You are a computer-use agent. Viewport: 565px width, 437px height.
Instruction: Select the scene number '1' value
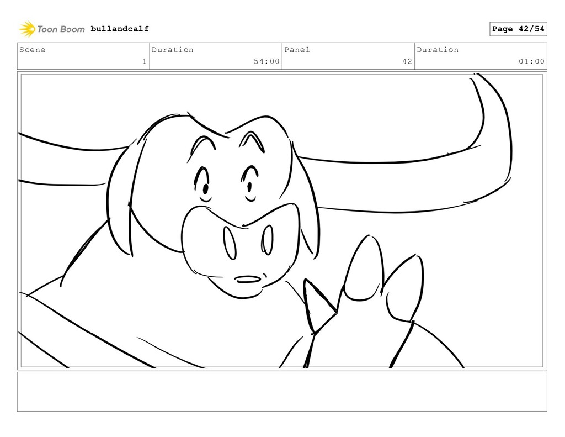tap(145, 61)
